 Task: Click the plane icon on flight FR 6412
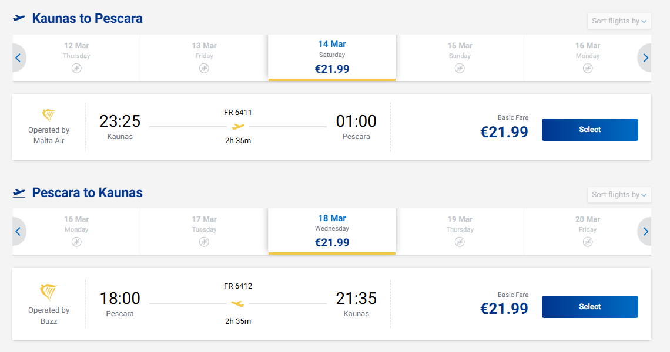coord(237,303)
